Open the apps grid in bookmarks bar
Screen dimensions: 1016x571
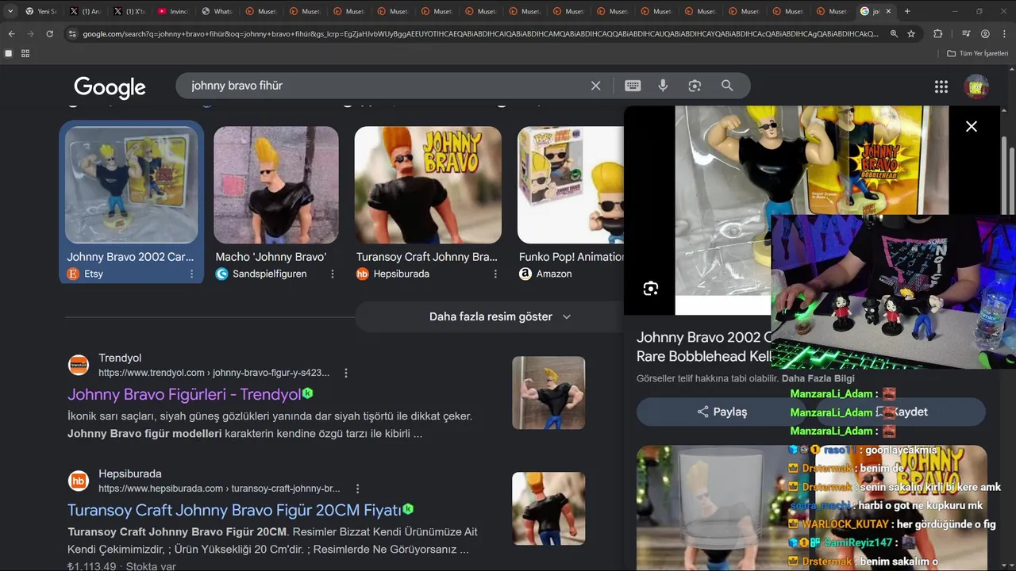click(25, 53)
